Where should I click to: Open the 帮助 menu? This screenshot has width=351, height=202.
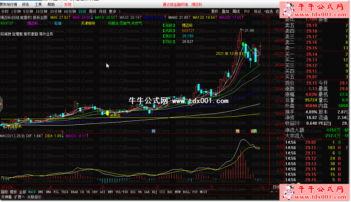coord(51,4)
